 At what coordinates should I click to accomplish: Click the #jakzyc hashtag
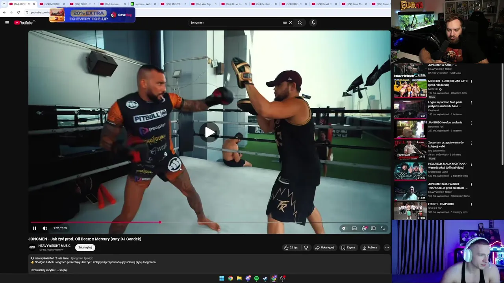[88, 258]
